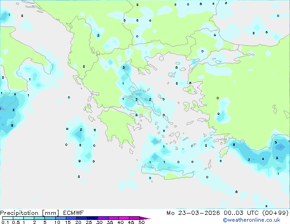Click the "30" legend scale label
The image size is (290, 224).
[x=99, y=222]
